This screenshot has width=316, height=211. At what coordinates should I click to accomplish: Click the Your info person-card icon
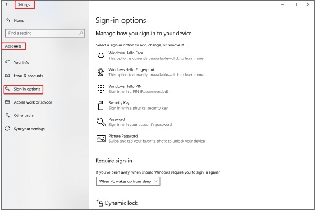pos(7,62)
